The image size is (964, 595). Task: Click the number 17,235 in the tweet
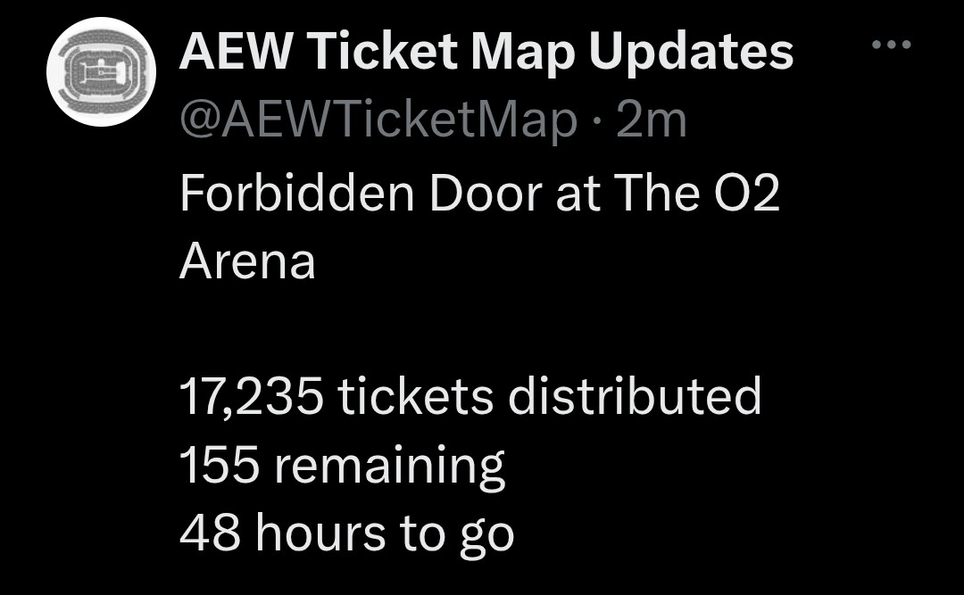click(x=250, y=397)
